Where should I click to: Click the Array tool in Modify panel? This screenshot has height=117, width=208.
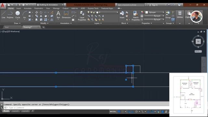45,19
